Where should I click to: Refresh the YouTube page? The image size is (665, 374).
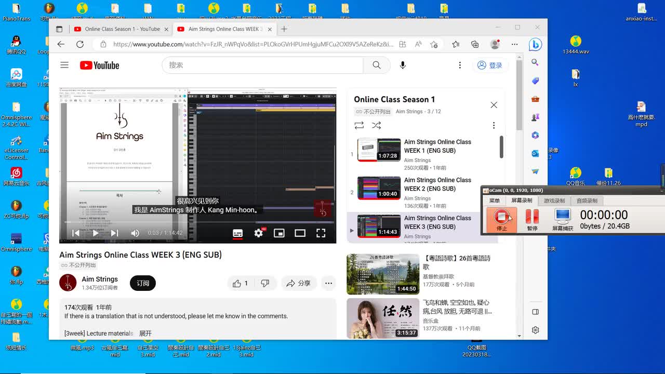pos(80,44)
